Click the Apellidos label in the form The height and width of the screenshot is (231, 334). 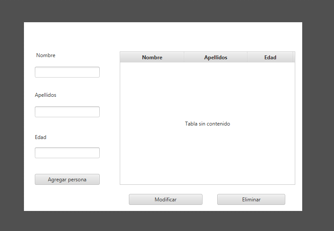45,95
